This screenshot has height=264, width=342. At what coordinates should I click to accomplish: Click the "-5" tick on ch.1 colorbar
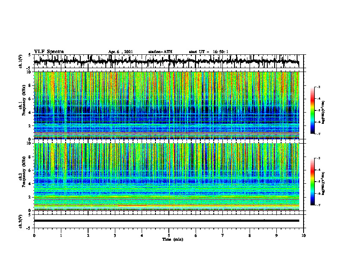click(319, 110)
